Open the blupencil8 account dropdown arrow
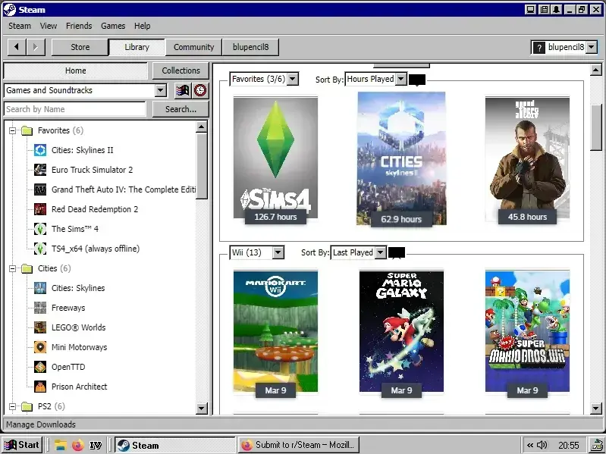 (x=592, y=48)
